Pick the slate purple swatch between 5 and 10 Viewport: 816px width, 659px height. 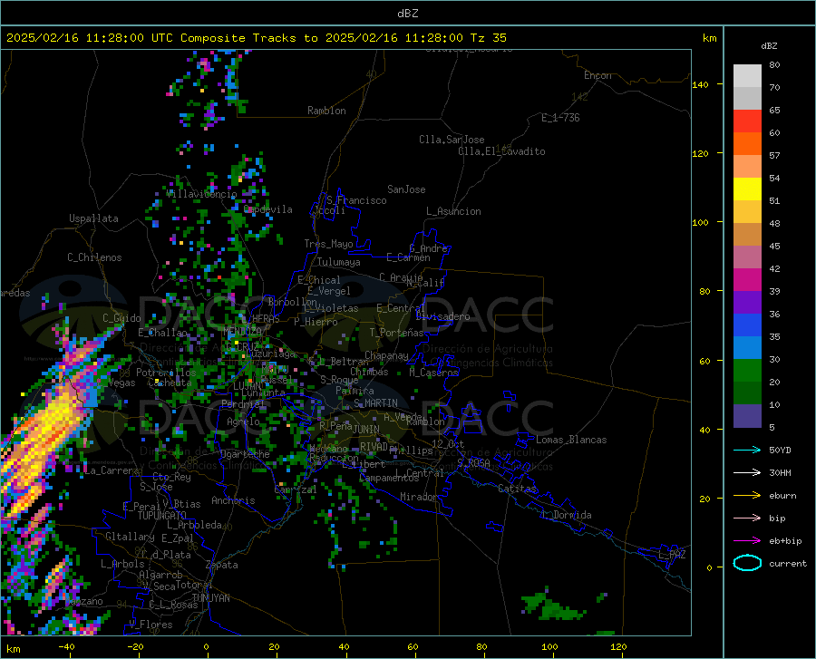(x=747, y=416)
